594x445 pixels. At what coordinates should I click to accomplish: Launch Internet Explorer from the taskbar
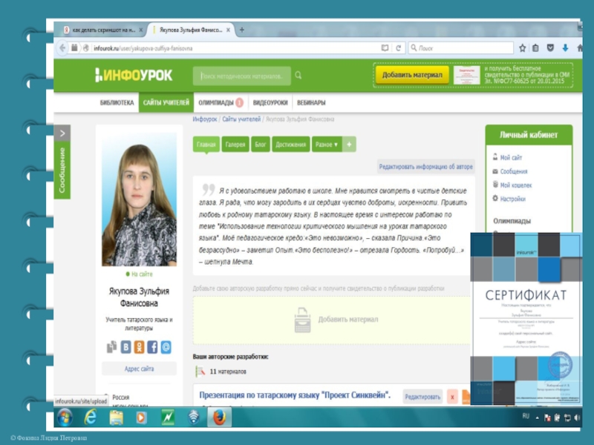click(x=90, y=418)
